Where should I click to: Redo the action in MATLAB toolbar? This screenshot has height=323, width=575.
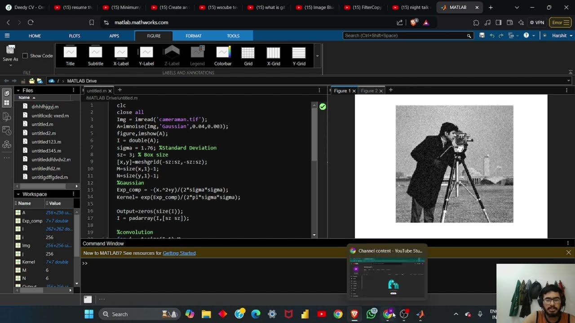[x=501, y=35]
